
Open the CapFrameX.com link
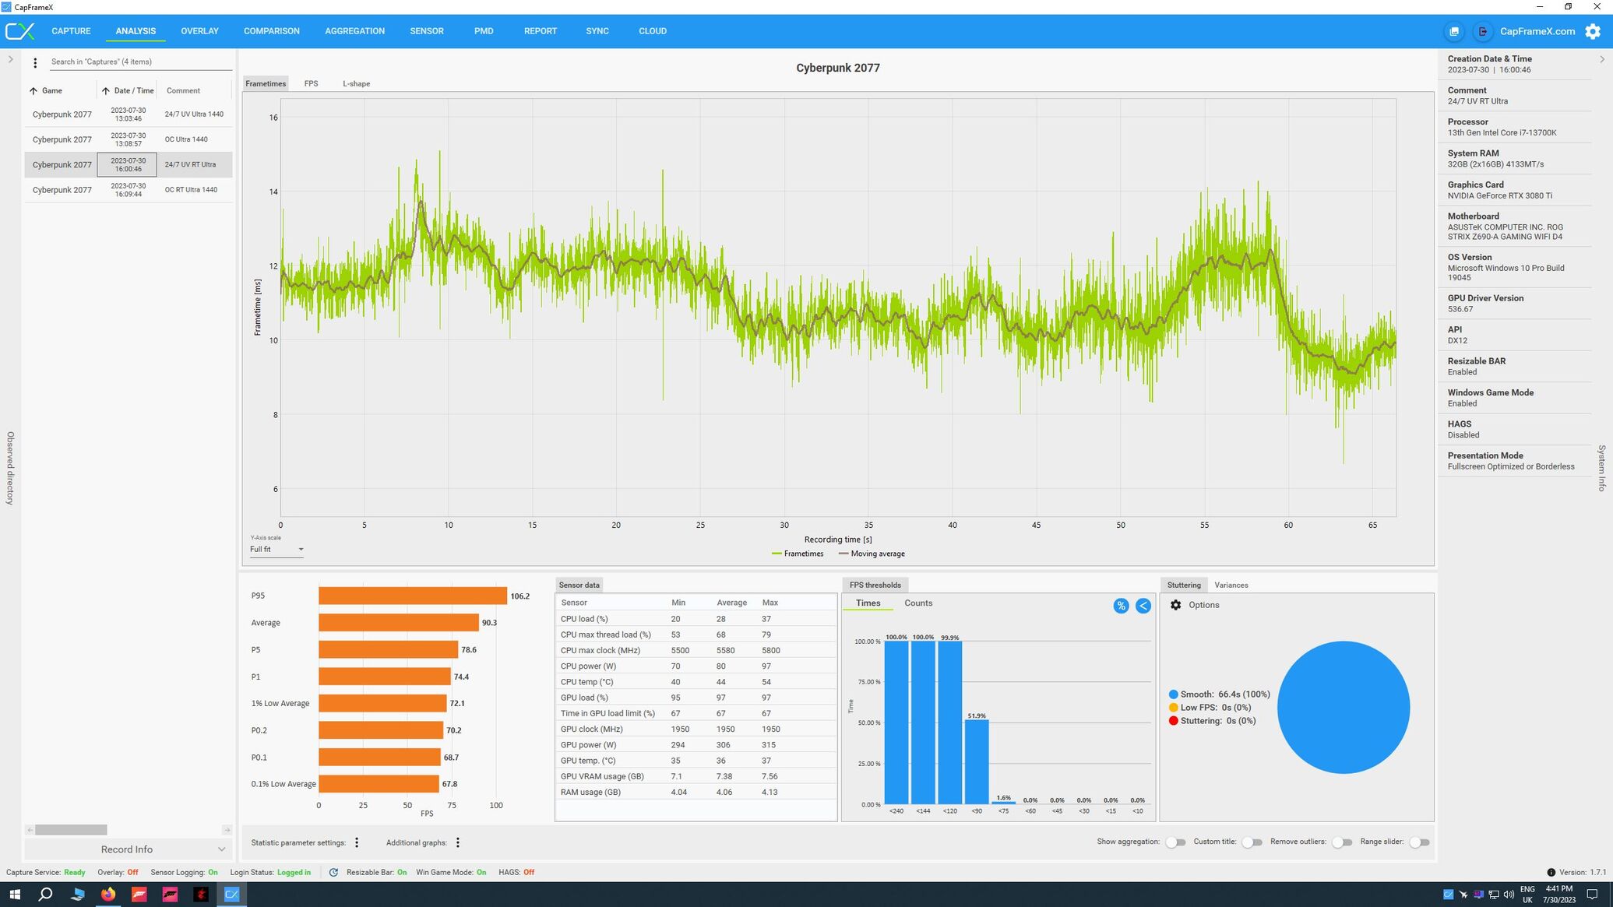point(1537,31)
